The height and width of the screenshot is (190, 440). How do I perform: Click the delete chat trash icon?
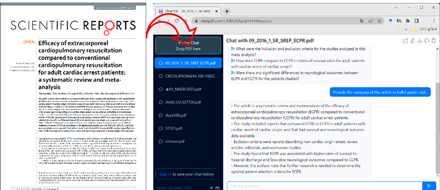pyautogui.click(x=433, y=40)
